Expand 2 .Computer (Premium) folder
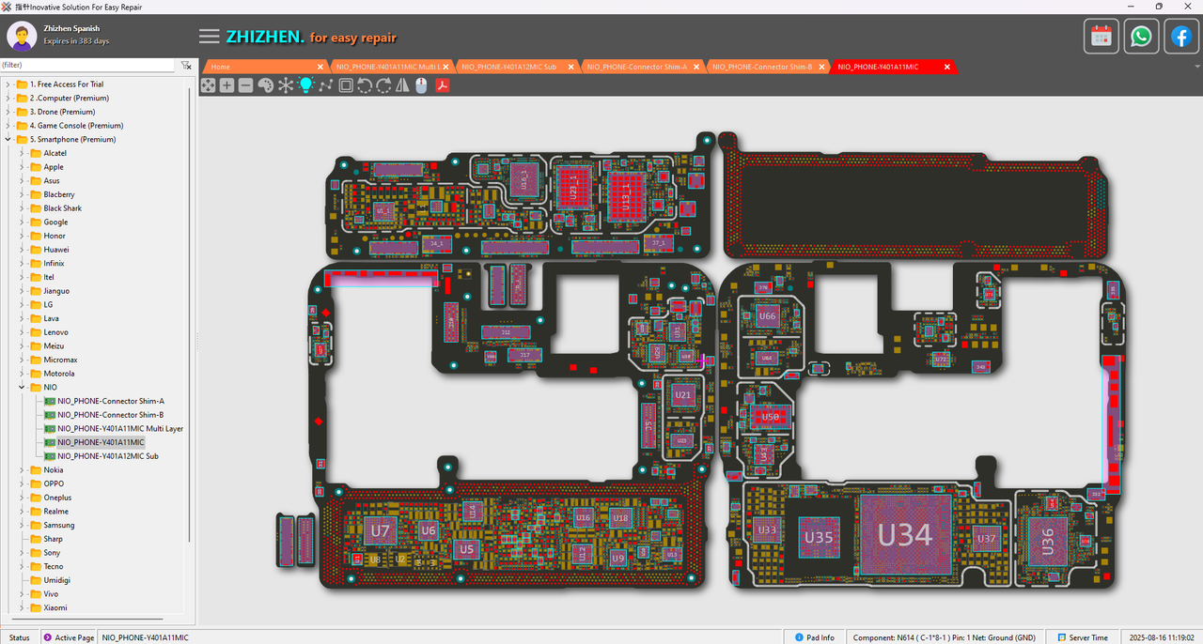The width and height of the screenshot is (1203, 644). click(8, 98)
